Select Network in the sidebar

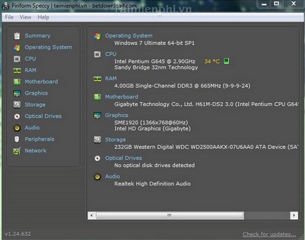coord(36,150)
